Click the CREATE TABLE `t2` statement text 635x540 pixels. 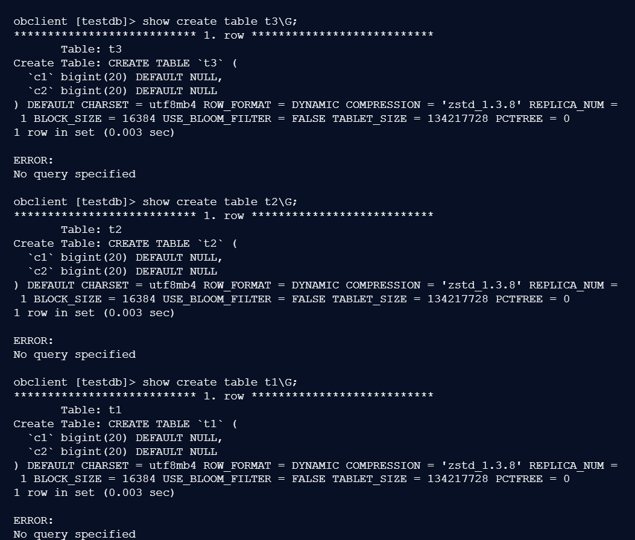pos(172,243)
